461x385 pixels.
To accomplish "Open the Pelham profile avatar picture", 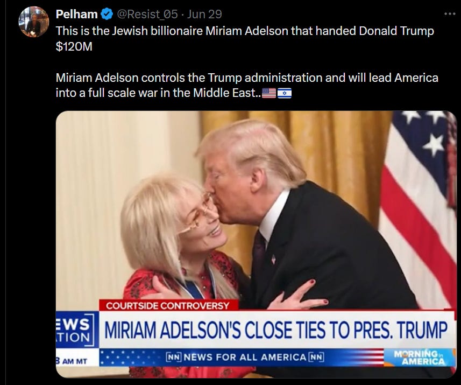I will pos(33,22).
